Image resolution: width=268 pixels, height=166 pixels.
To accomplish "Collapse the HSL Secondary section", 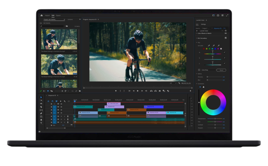I will (197, 38).
